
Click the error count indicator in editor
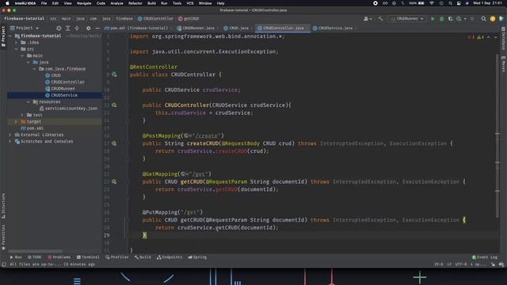pyautogui.click(x=471, y=37)
